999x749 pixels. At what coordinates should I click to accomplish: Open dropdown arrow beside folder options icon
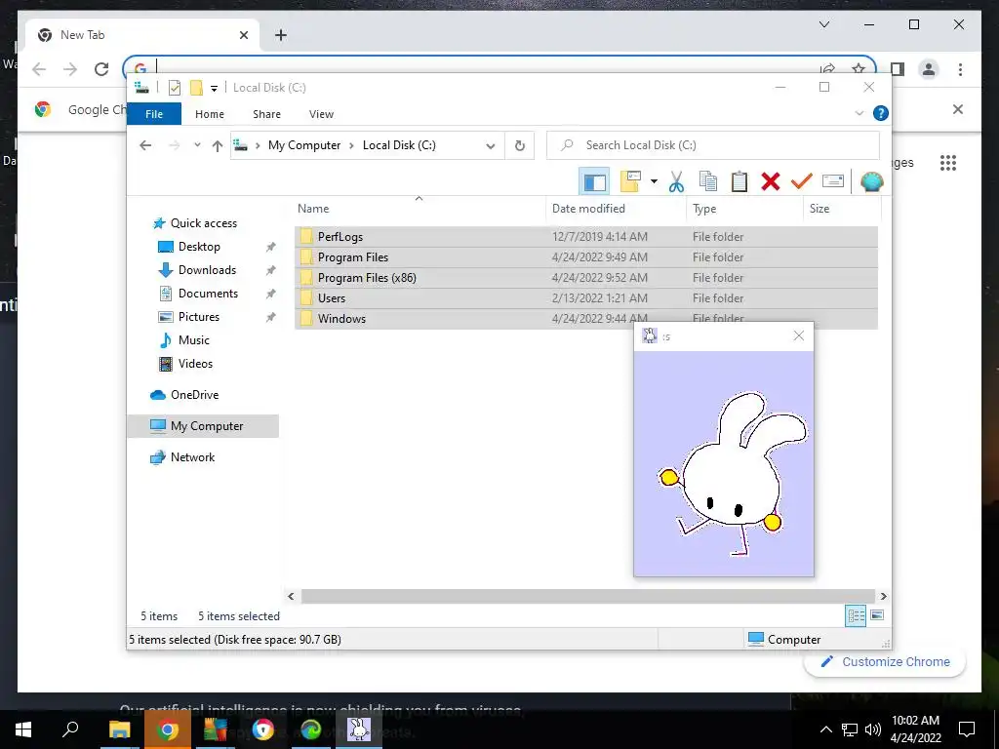pos(654,182)
